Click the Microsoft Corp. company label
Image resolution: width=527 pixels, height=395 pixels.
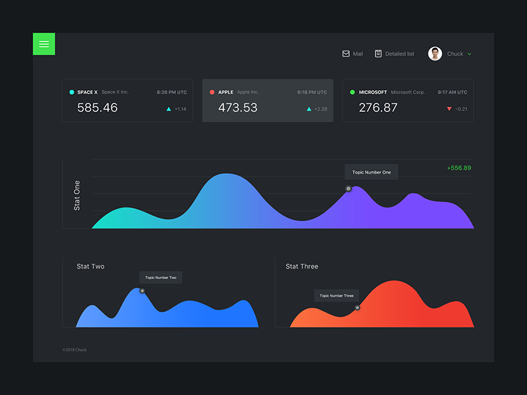(408, 92)
